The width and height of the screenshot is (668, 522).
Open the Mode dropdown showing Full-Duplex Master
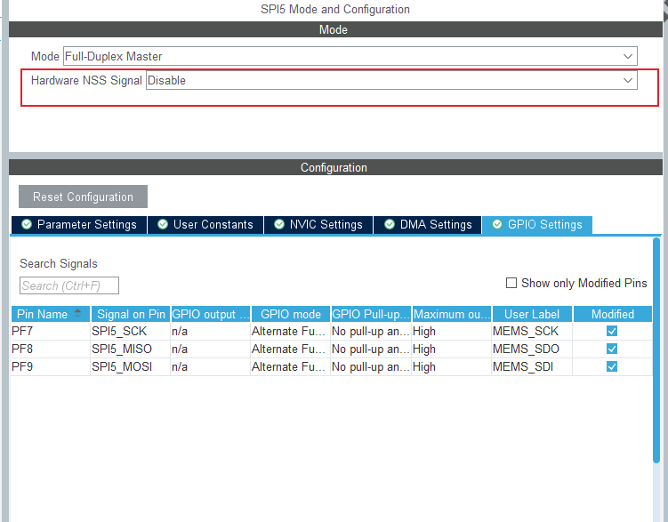coord(350,56)
